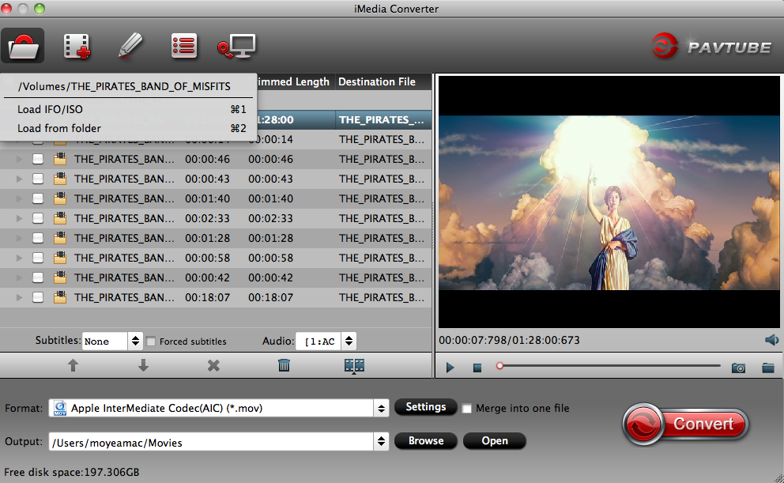This screenshot has width=784, height=483.
Task: Click in the preview progress track
Action: click(x=609, y=366)
